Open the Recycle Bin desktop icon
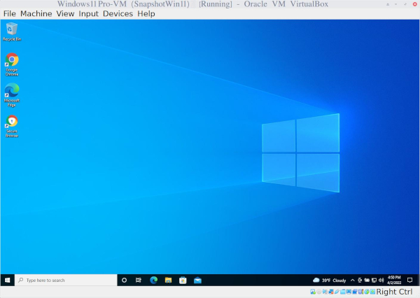Screen dimensions: 420x298 (x=12, y=30)
